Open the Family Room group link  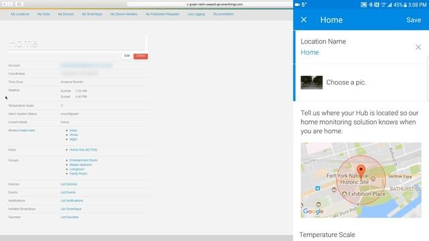(78, 173)
